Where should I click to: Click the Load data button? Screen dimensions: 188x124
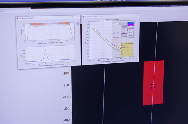(124, 25)
